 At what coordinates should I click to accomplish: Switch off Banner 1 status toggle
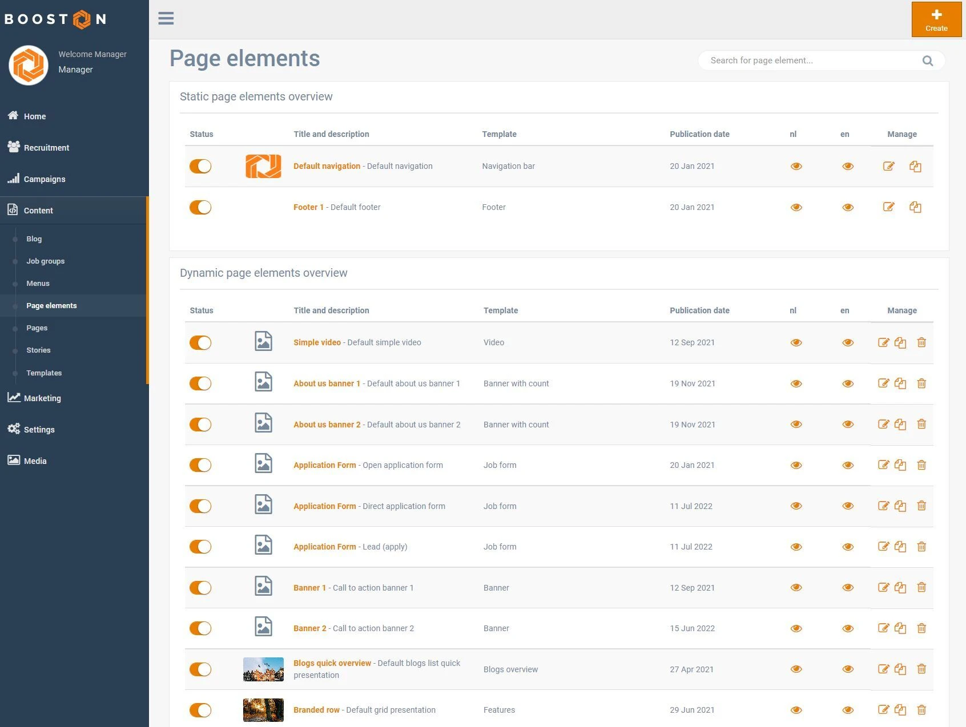tap(200, 588)
